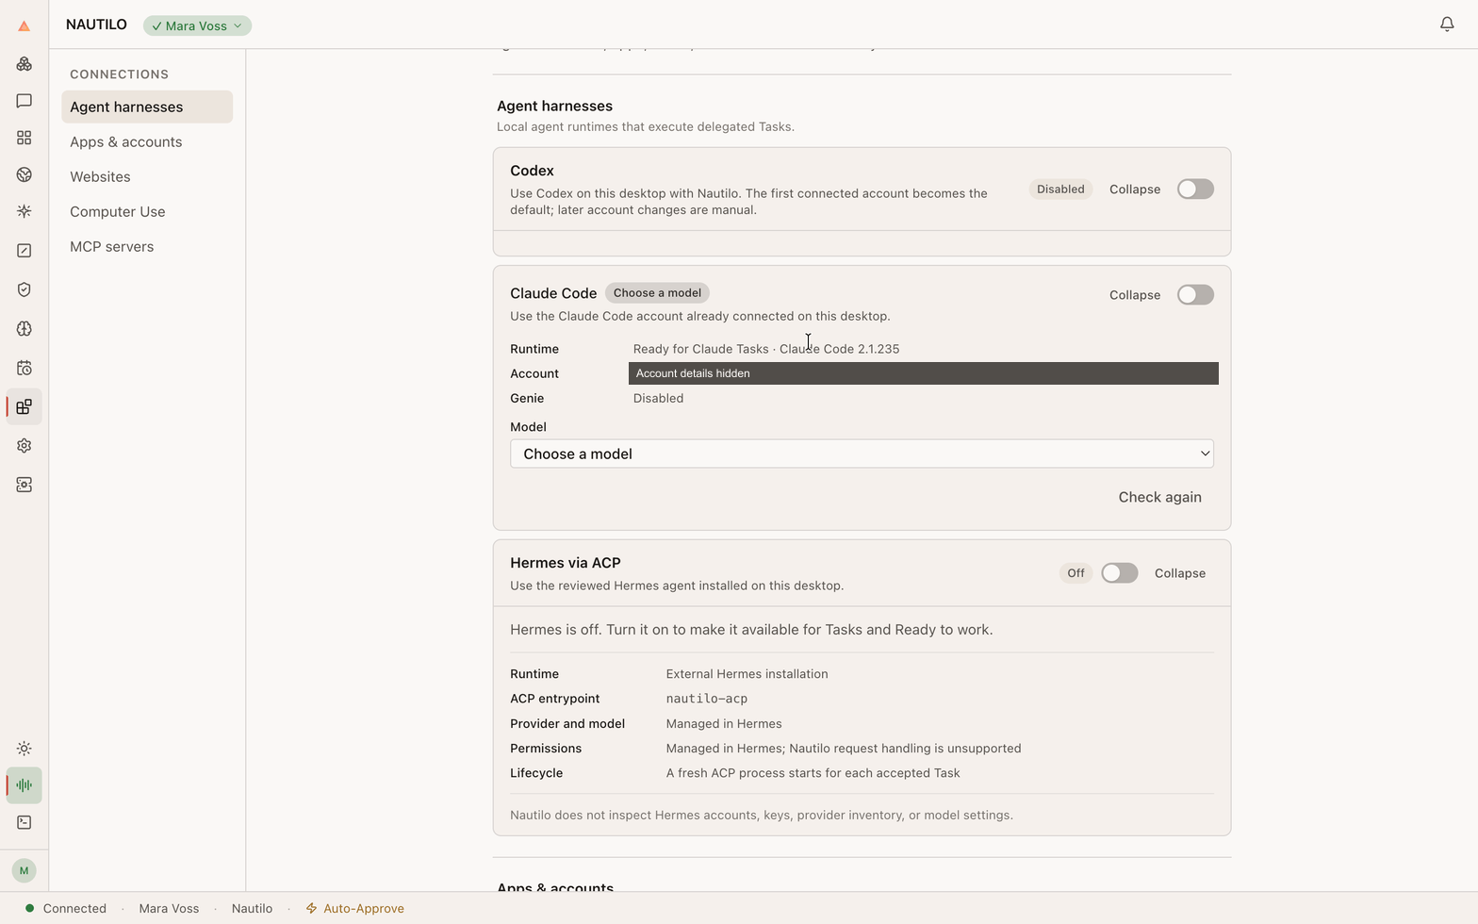This screenshot has height=924, width=1478.
Task: Open the terminal console icon
Action: click(x=25, y=822)
